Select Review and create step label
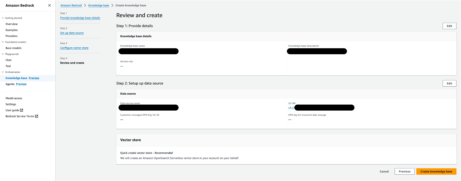 [72, 63]
